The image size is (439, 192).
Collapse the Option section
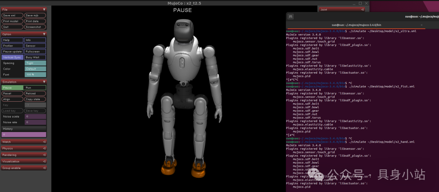tap(24, 34)
